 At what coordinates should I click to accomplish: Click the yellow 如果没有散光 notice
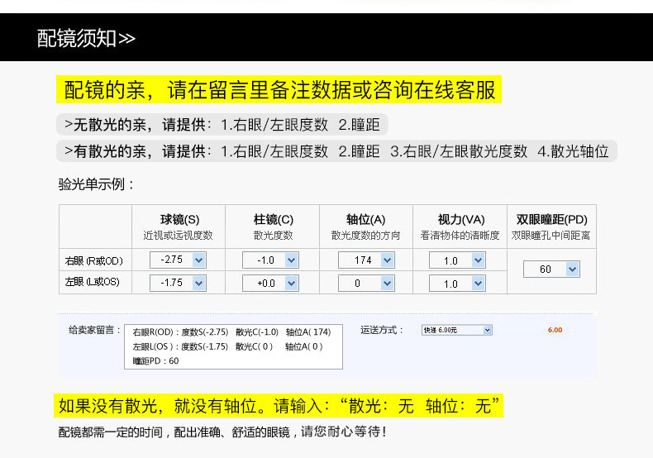(x=279, y=406)
